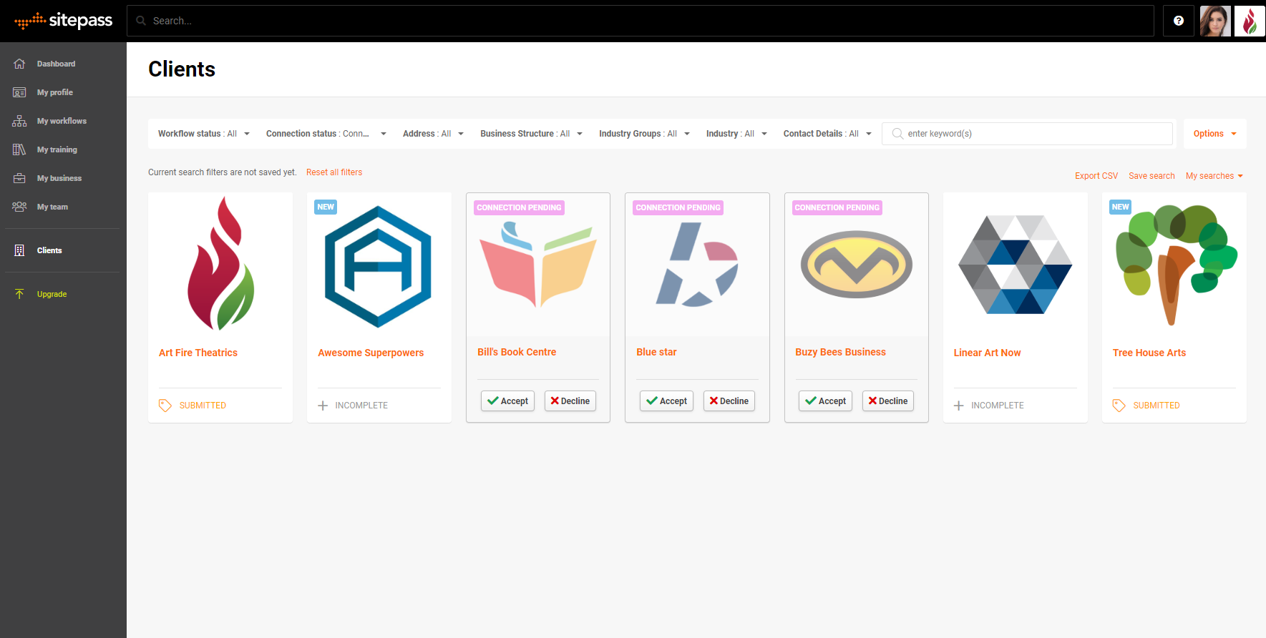Accept Bill's Book Centre connection

pyautogui.click(x=507, y=401)
